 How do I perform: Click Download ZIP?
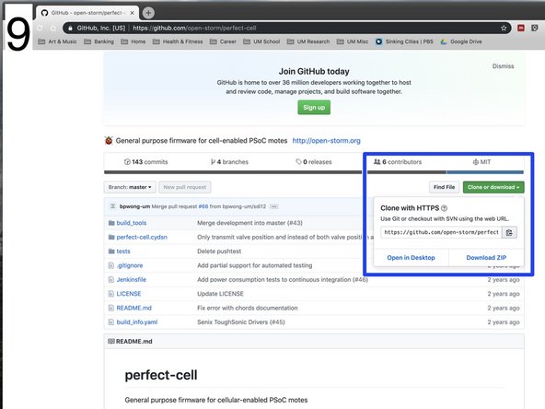coord(486,258)
